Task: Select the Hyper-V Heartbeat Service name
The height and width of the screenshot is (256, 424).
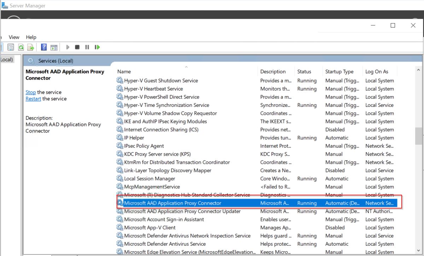Action: click(x=153, y=89)
